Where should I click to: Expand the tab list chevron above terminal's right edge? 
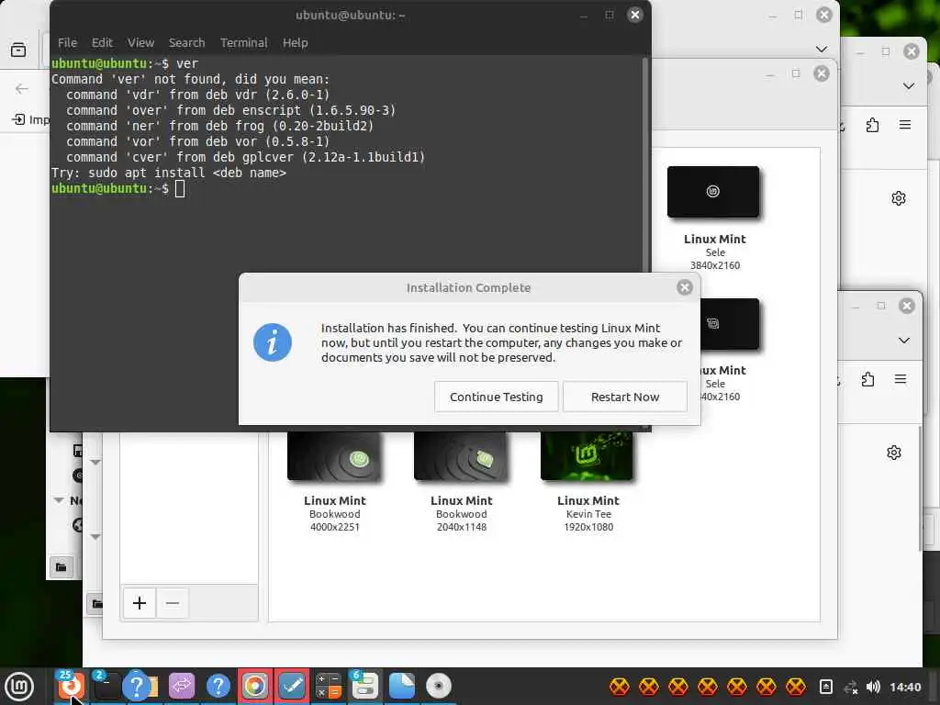pos(822,49)
